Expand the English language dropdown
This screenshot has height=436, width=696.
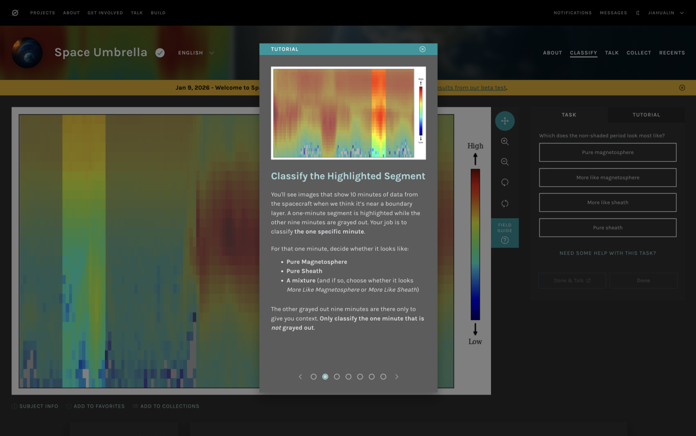coord(196,53)
